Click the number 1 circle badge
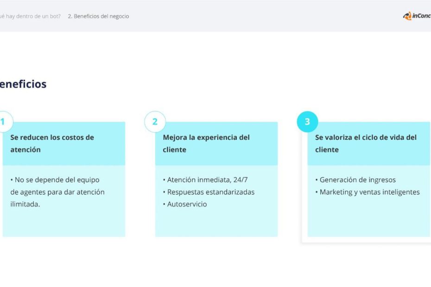 4,122
